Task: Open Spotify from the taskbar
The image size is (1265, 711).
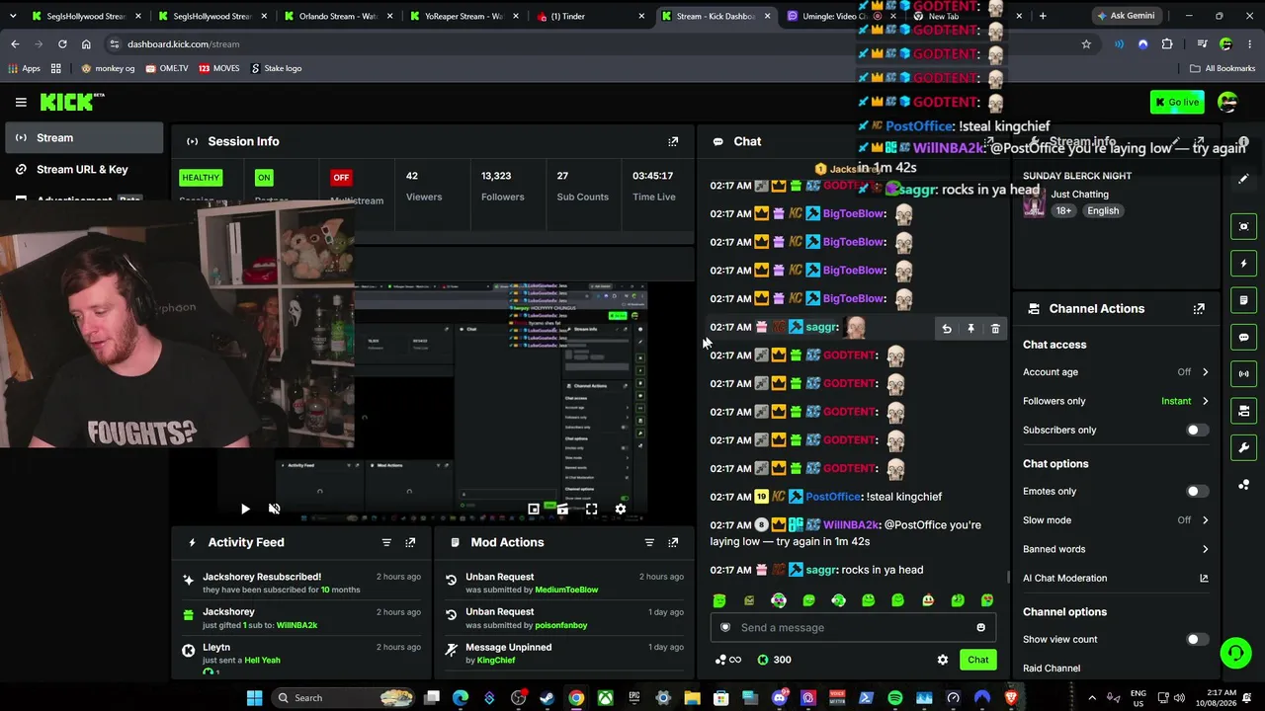Action: point(895,698)
